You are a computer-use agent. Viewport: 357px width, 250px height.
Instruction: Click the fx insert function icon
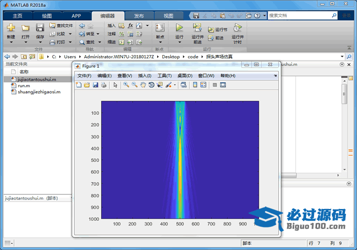click(130, 25)
